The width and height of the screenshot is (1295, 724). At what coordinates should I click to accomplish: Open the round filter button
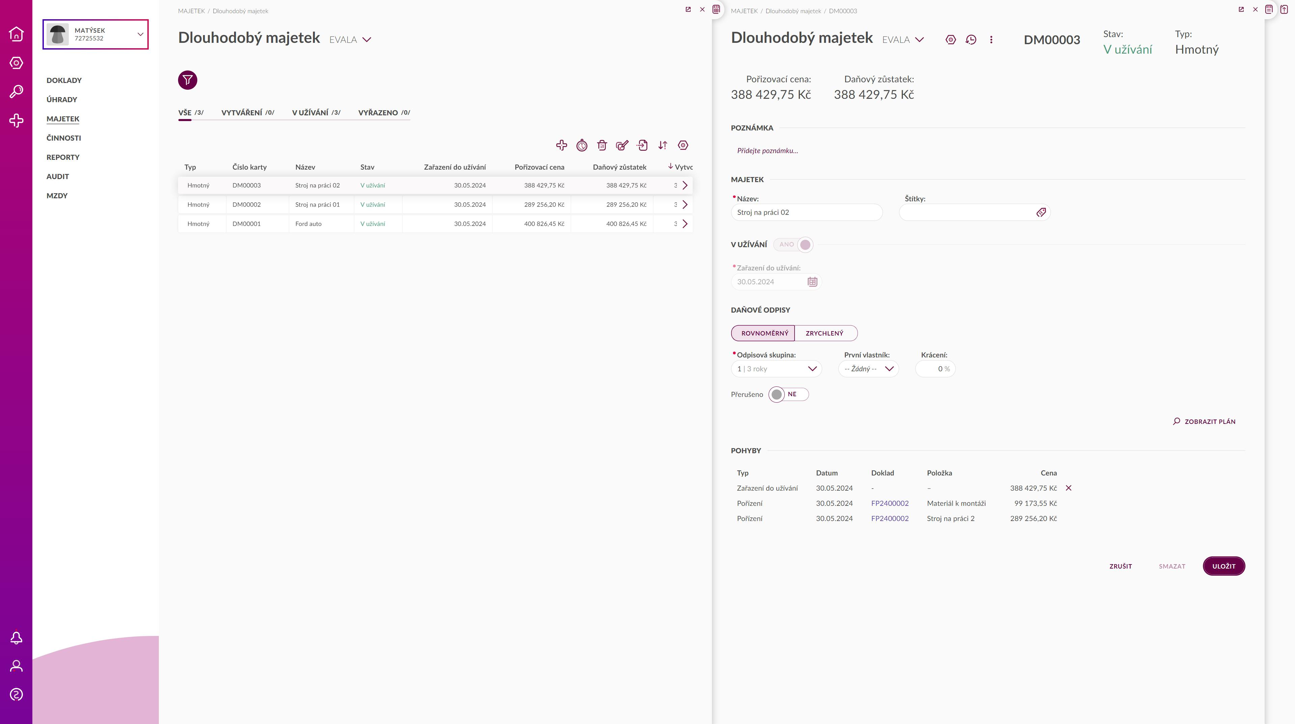pyautogui.click(x=188, y=80)
